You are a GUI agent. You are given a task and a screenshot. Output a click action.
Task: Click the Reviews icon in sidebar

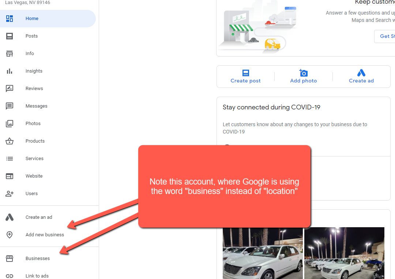(10, 89)
